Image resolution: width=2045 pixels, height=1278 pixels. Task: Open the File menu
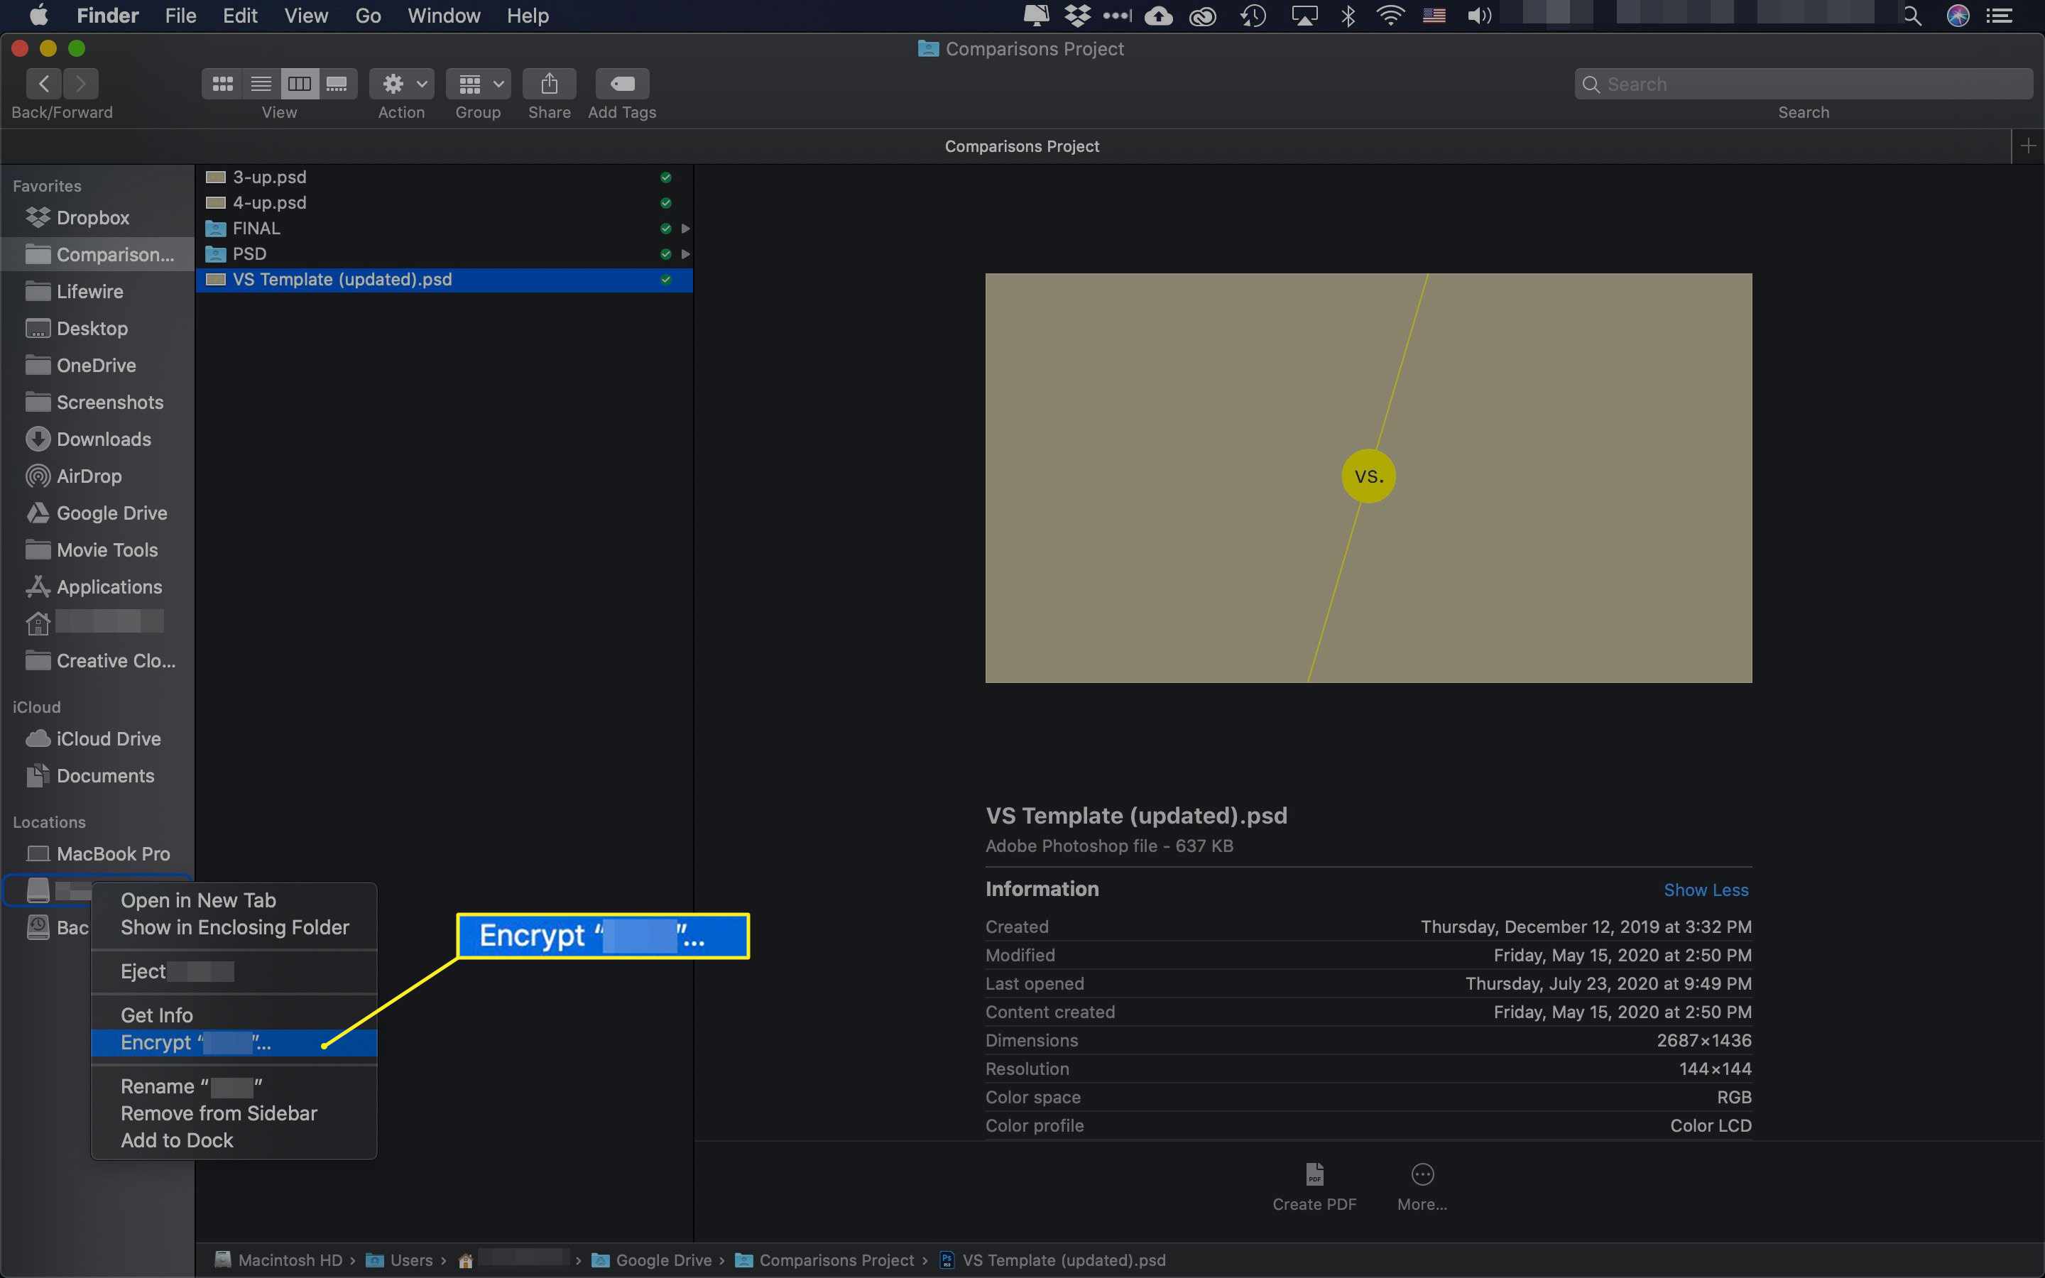pos(180,15)
